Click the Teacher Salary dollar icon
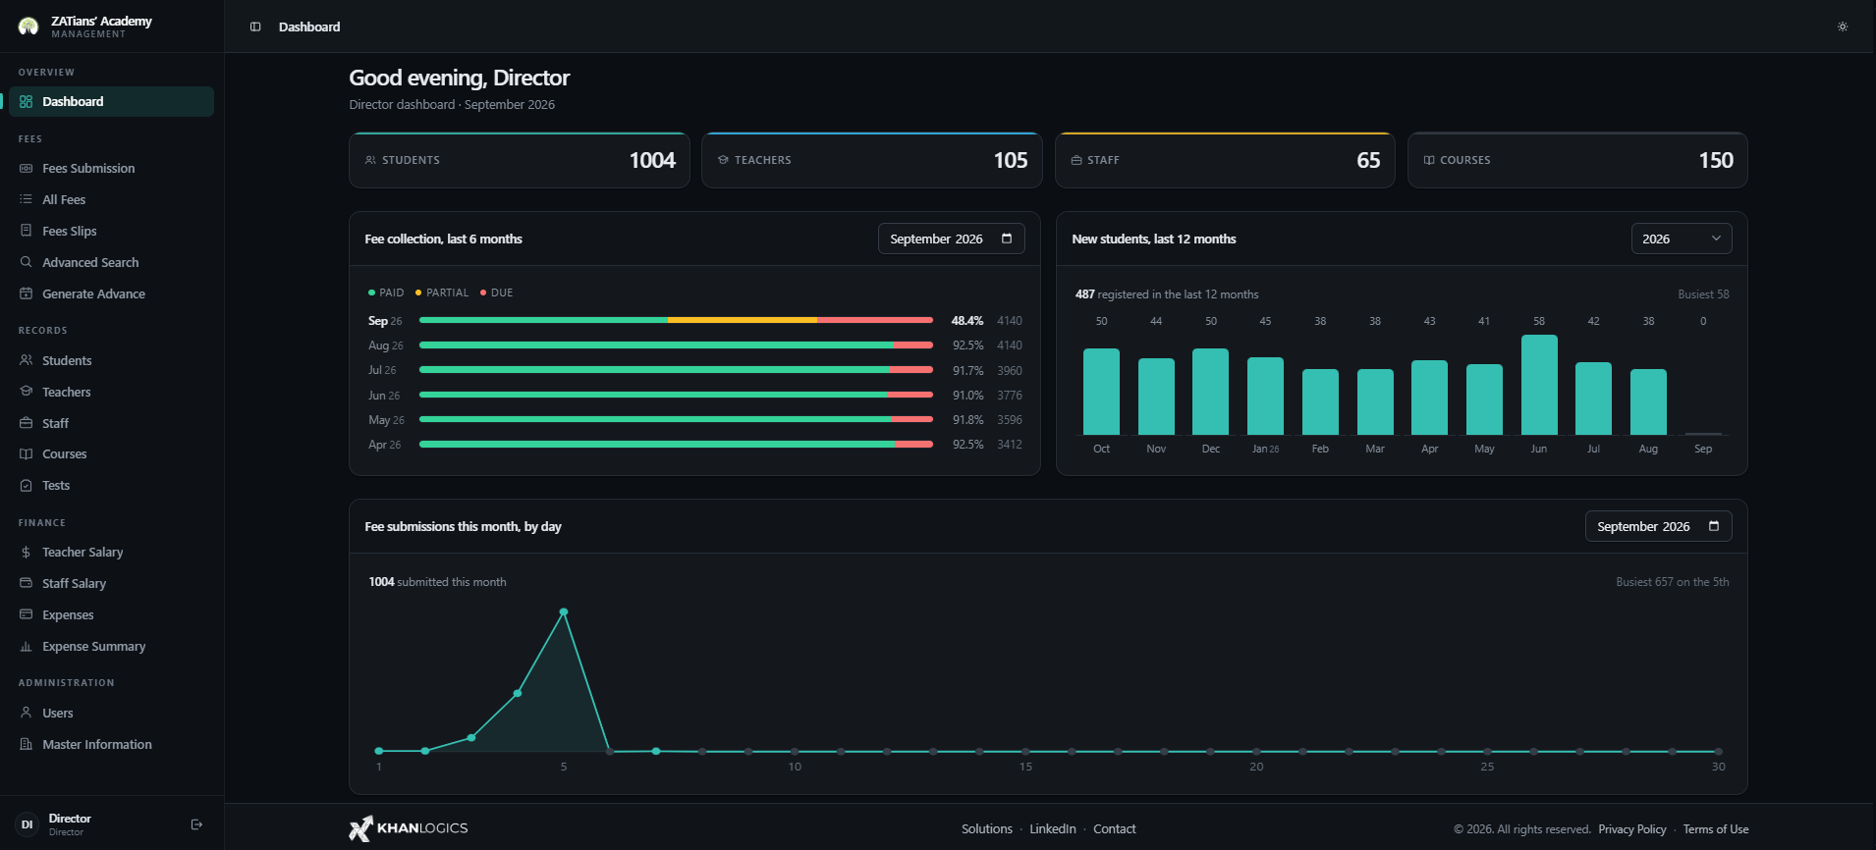Screen dimensions: 1876x850 click(x=27, y=552)
